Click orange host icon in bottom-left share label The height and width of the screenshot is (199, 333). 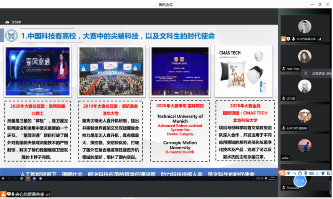point(3,194)
